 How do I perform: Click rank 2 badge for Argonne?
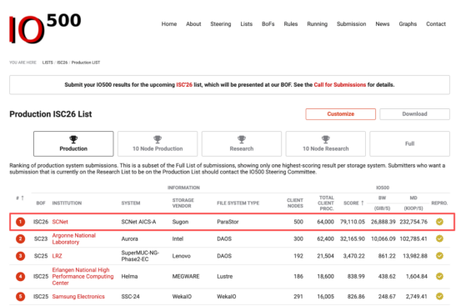(20, 238)
